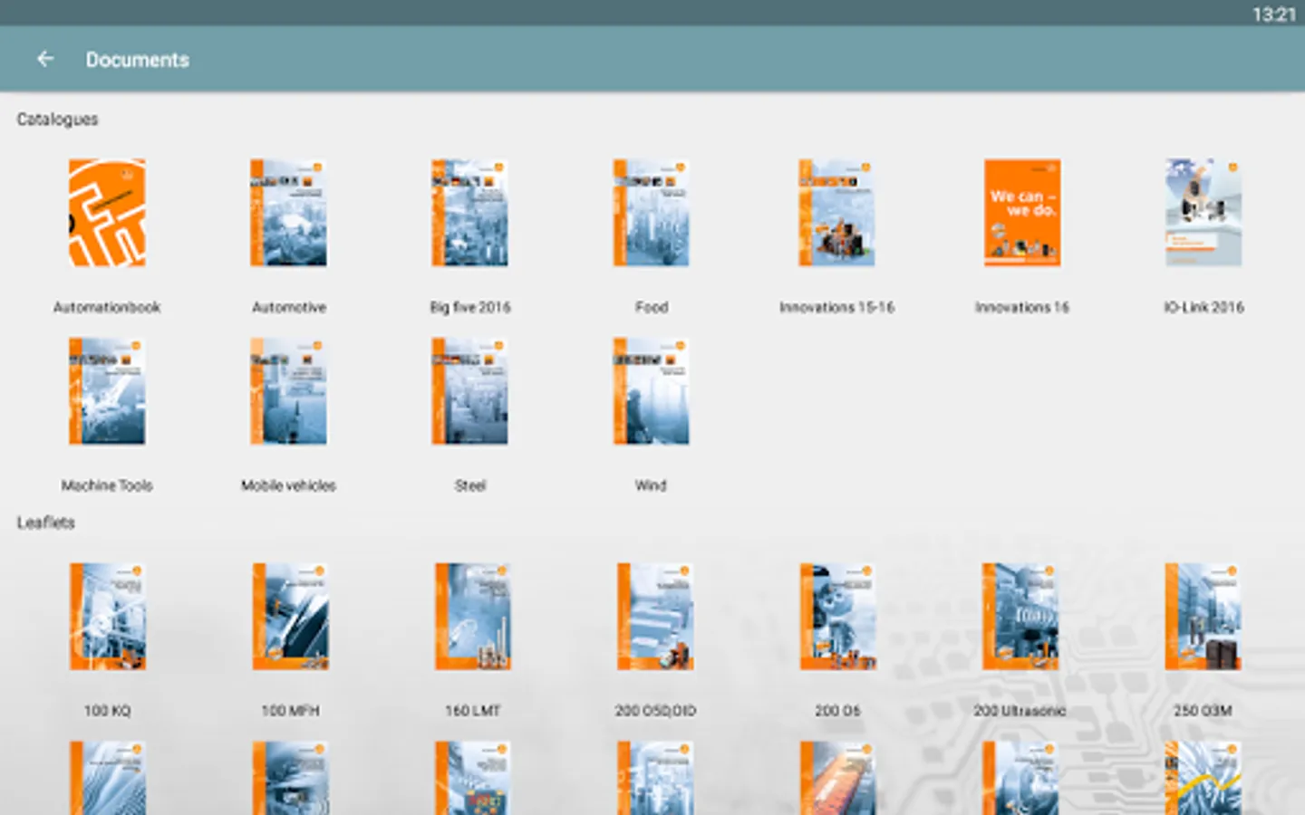Open the Big five 2016 catalogue cover

(469, 213)
